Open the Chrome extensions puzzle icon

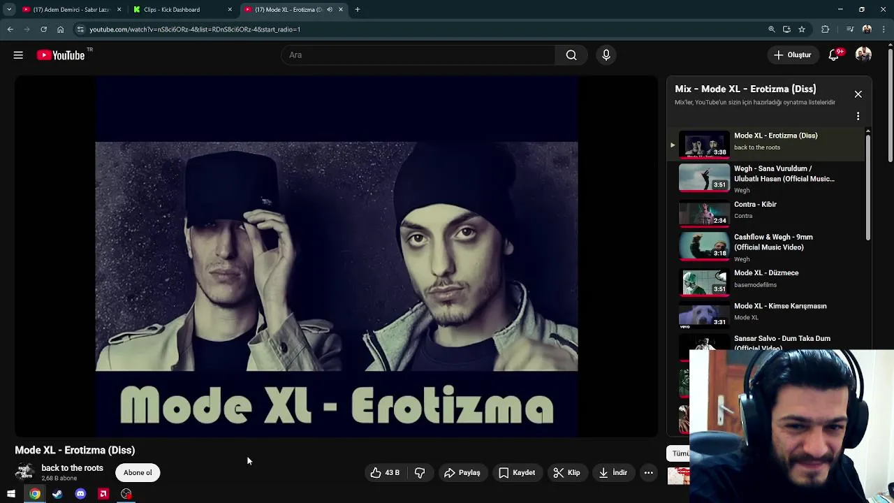(x=826, y=29)
